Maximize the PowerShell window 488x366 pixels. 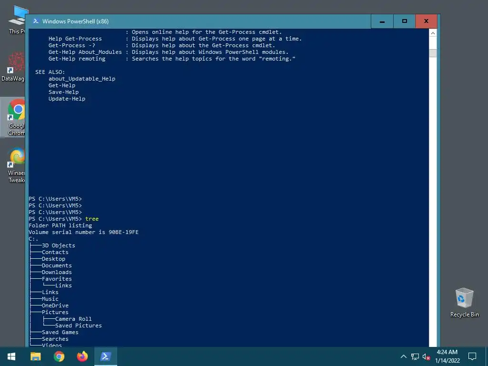(404, 21)
